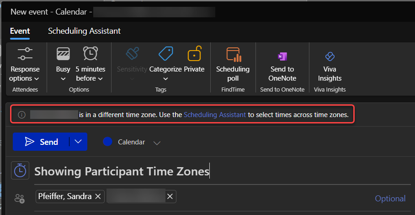The height and width of the screenshot is (215, 415).
Task: Select the Event tab
Action: pos(20,31)
